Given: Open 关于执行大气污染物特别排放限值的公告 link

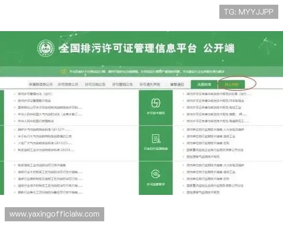Looking at the screenshot, I should 45,137.
